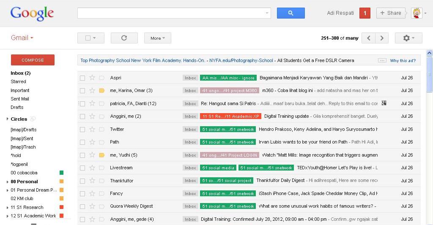The height and width of the screenshot is (225, 433).
Task: Star the Livestream email
Action: pos(92,168)
